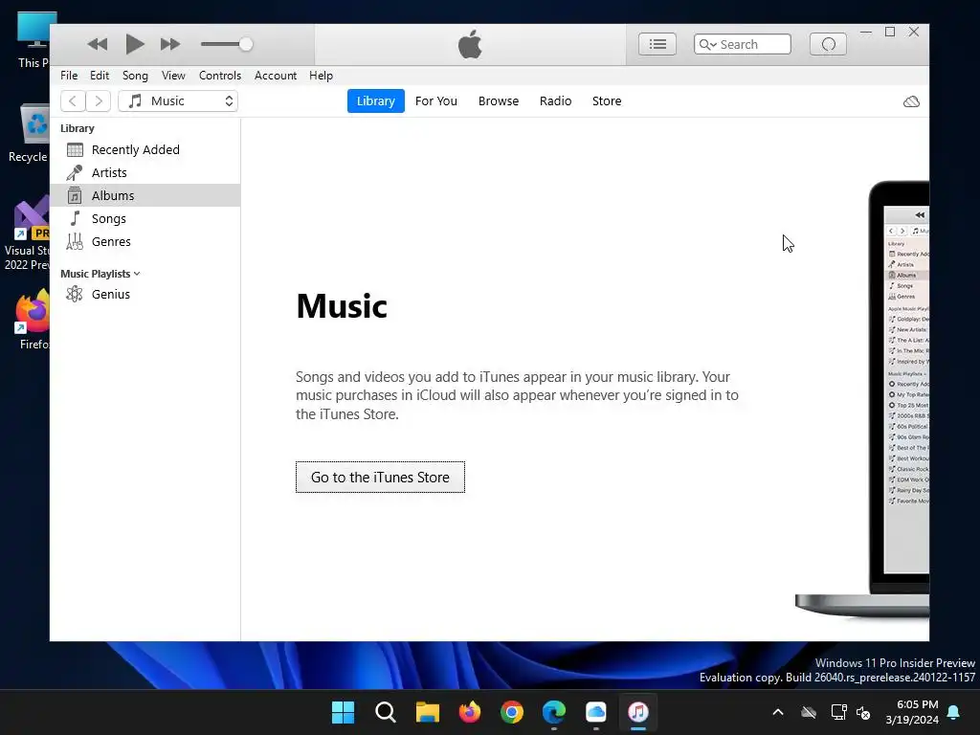Viewport: 980px width, 735px height.
Task: Open the Up Next list icon
Action: (x=657, y=44)
